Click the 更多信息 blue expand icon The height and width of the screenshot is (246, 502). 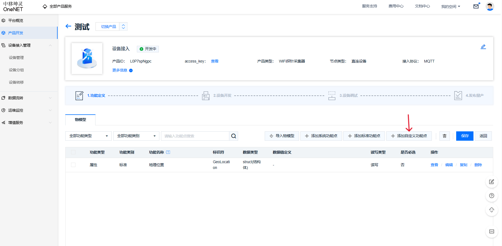[x=131, y=70]
